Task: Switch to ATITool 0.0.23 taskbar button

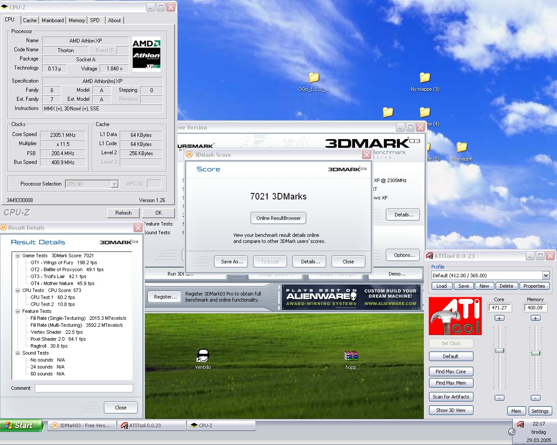Action: click(x=151, y=425)
